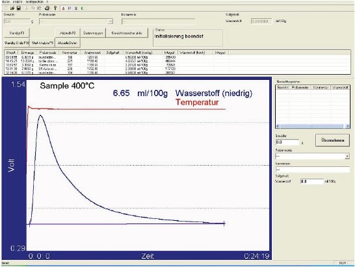Open the Probencode dropdown in the right panel
357x267 pixels.
347,157
